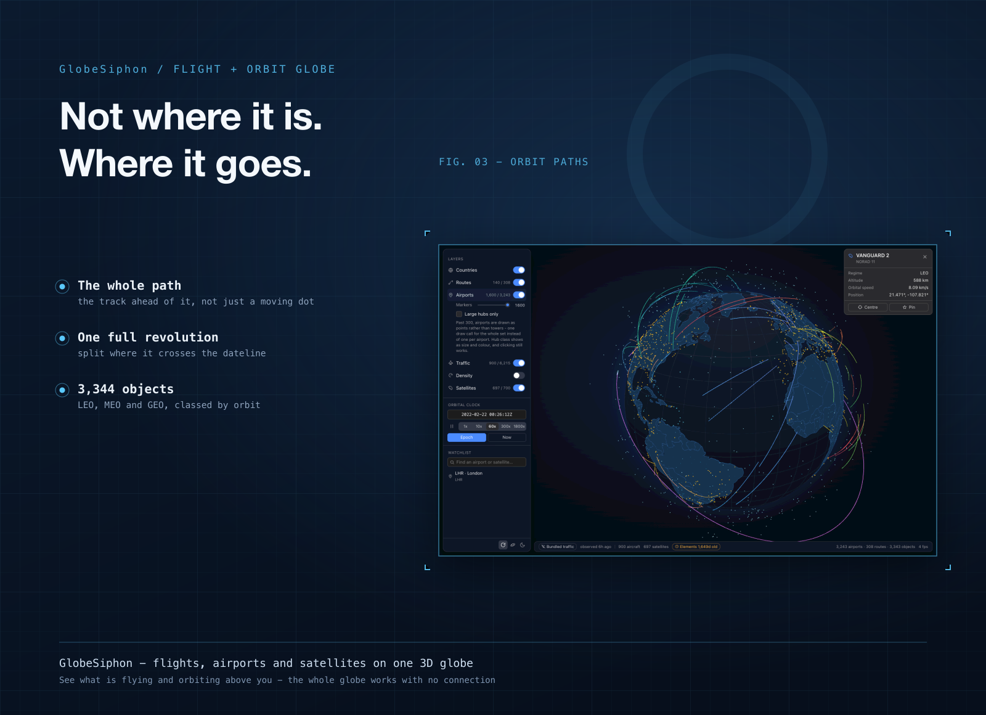The width and height of the screenshot is (986, 715).
Task: Click the Elements 1,649d old warning chip
Action: tap(696, 547)
